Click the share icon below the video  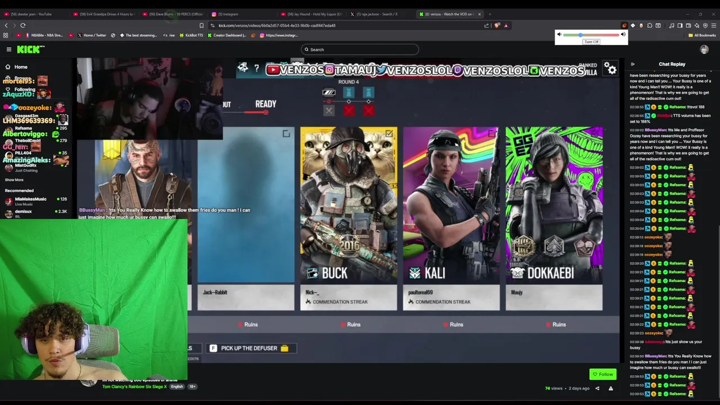tap(597, 388)
